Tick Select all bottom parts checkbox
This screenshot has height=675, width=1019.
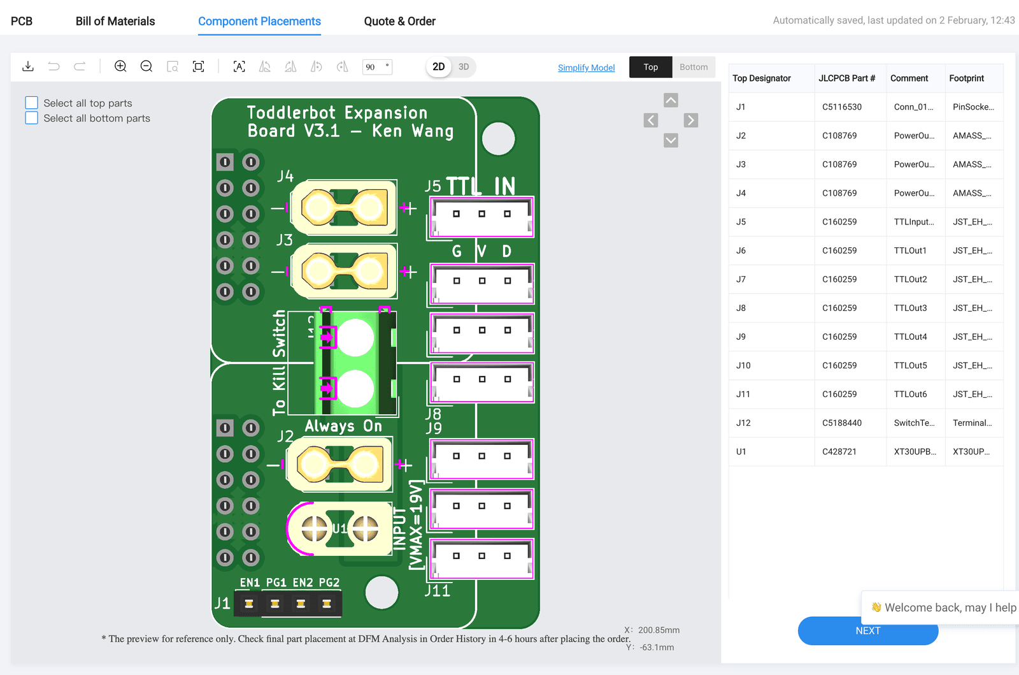(31, 118)
